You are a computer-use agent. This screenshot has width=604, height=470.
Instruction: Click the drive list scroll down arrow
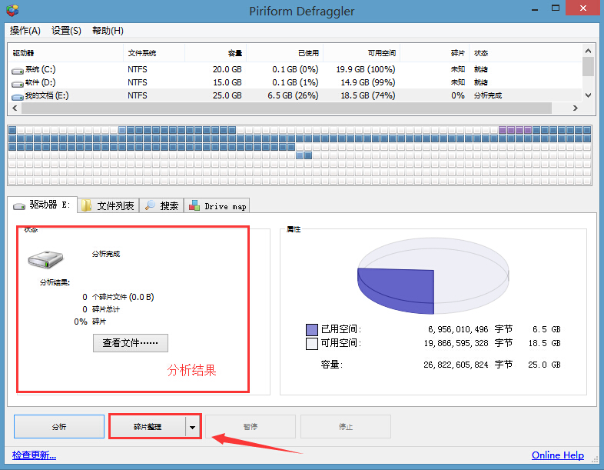[588, 95]
